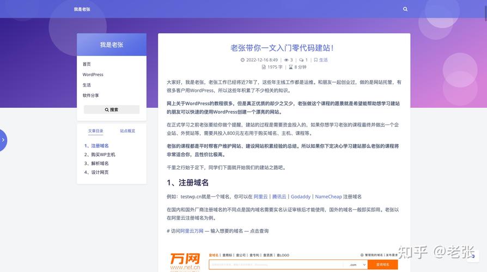Click the bookmark category icon in post meta
Viewport: 487px width, 272px height.
[316, 60]
